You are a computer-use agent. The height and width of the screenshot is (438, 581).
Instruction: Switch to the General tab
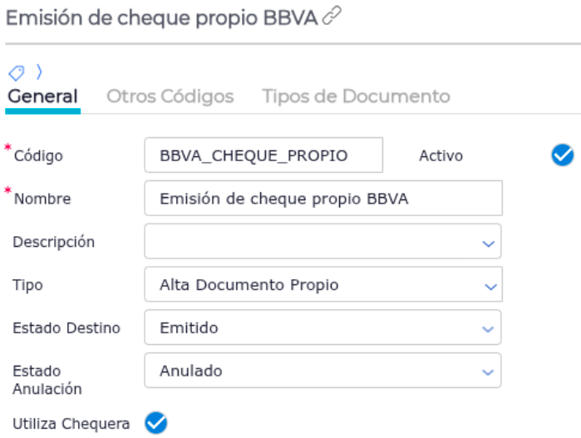tap(42, 96)
